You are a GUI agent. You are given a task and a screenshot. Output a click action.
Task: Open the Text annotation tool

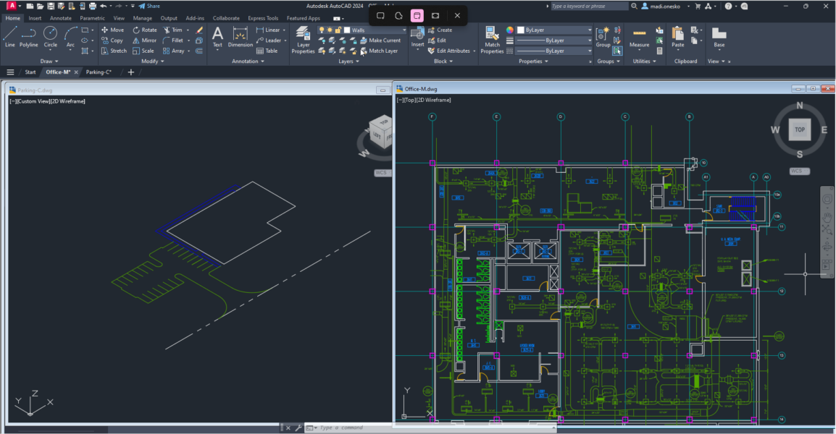[217, 37]
